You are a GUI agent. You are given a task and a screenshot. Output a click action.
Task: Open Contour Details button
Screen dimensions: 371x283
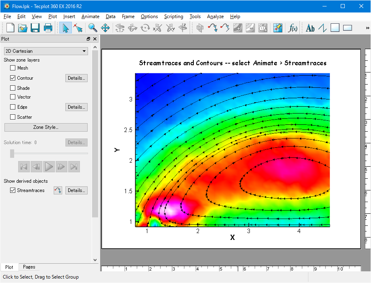coord(76,78)
